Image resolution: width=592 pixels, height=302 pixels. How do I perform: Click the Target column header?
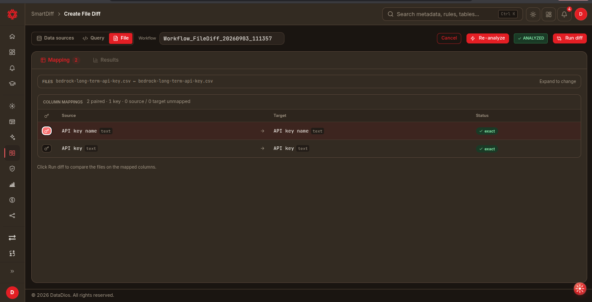(280, 116)
